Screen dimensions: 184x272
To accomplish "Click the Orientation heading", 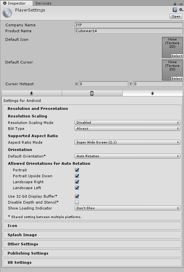I will click(x=20, y=150).
